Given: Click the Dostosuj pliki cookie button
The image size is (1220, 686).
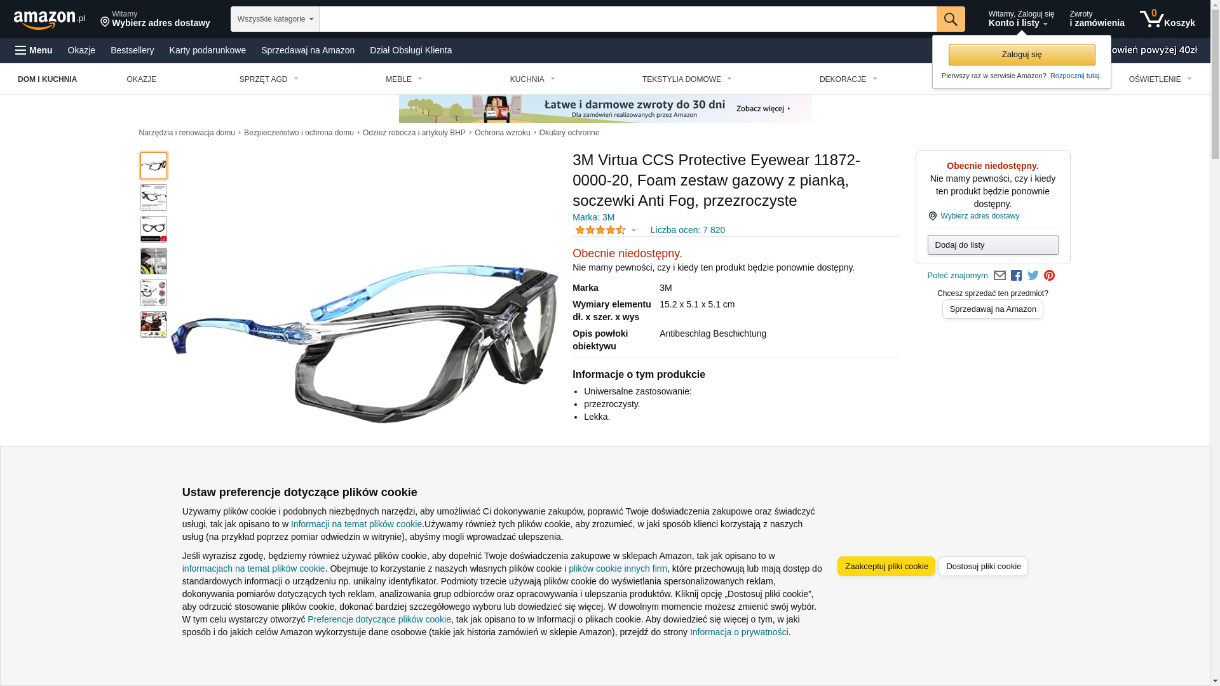Looking at the screenshot, I should pyautogui.click(x=983, y=566).
